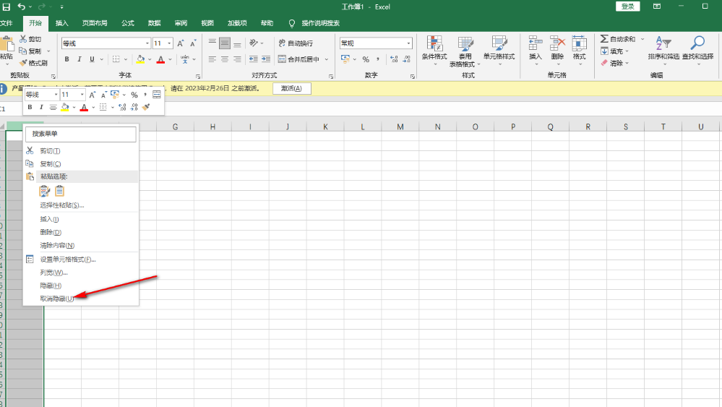Click the mini toolbar yellow fill color
722x407 pixels.
[x=64, y=107]
